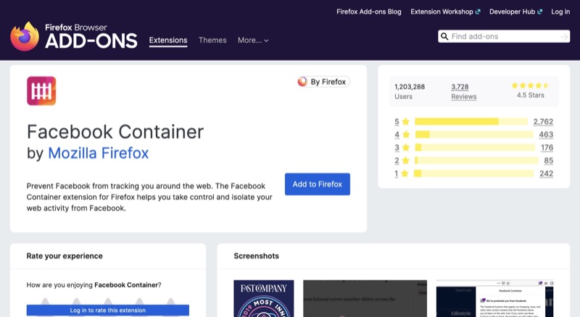Expand the More… dropdown menu
Image resolution: width=580 pixels, height=317 pixels.
pos(253,41)
